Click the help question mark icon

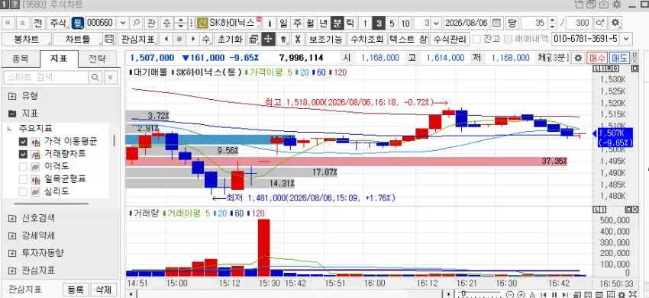(x=15, y=5)
